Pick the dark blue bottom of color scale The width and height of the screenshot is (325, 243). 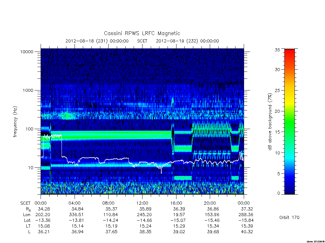(x=289, y=191)
